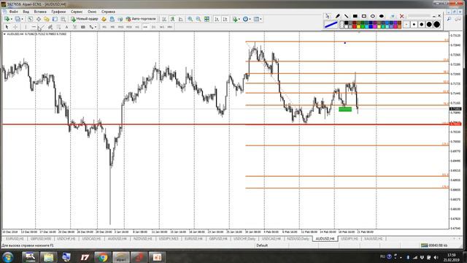
Task: Clear drawings with the red X icon
Action: tap(402, 16)
